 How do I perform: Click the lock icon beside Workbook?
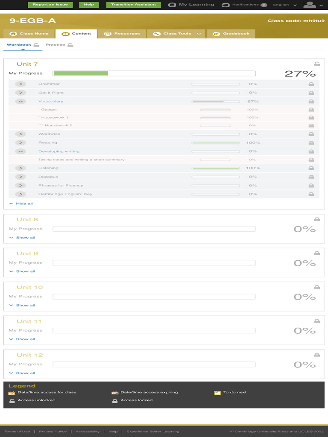pyautogui.click(x=37, y=45)
